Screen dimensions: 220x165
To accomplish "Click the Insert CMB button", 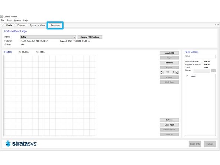I will click(169, 53).
